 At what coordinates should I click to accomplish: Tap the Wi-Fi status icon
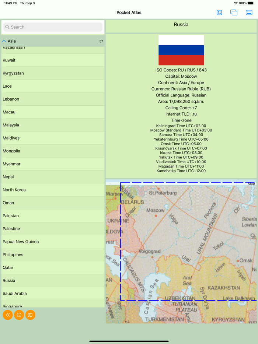click(x=236, y=3)
